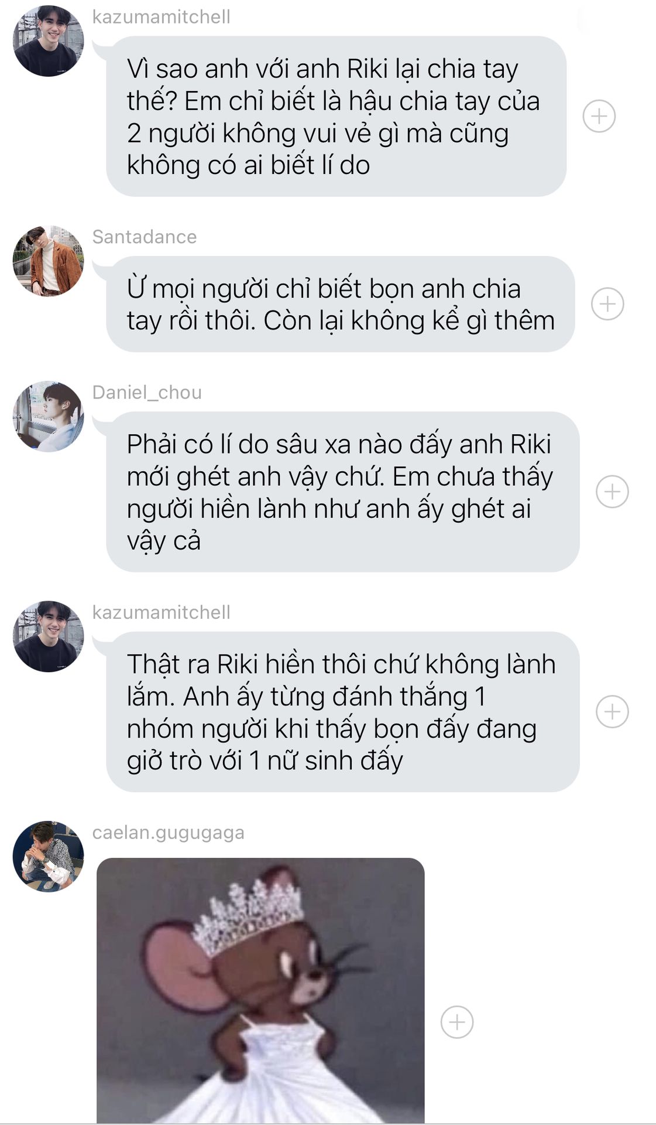Click the Santadance username label

[145, 237]
